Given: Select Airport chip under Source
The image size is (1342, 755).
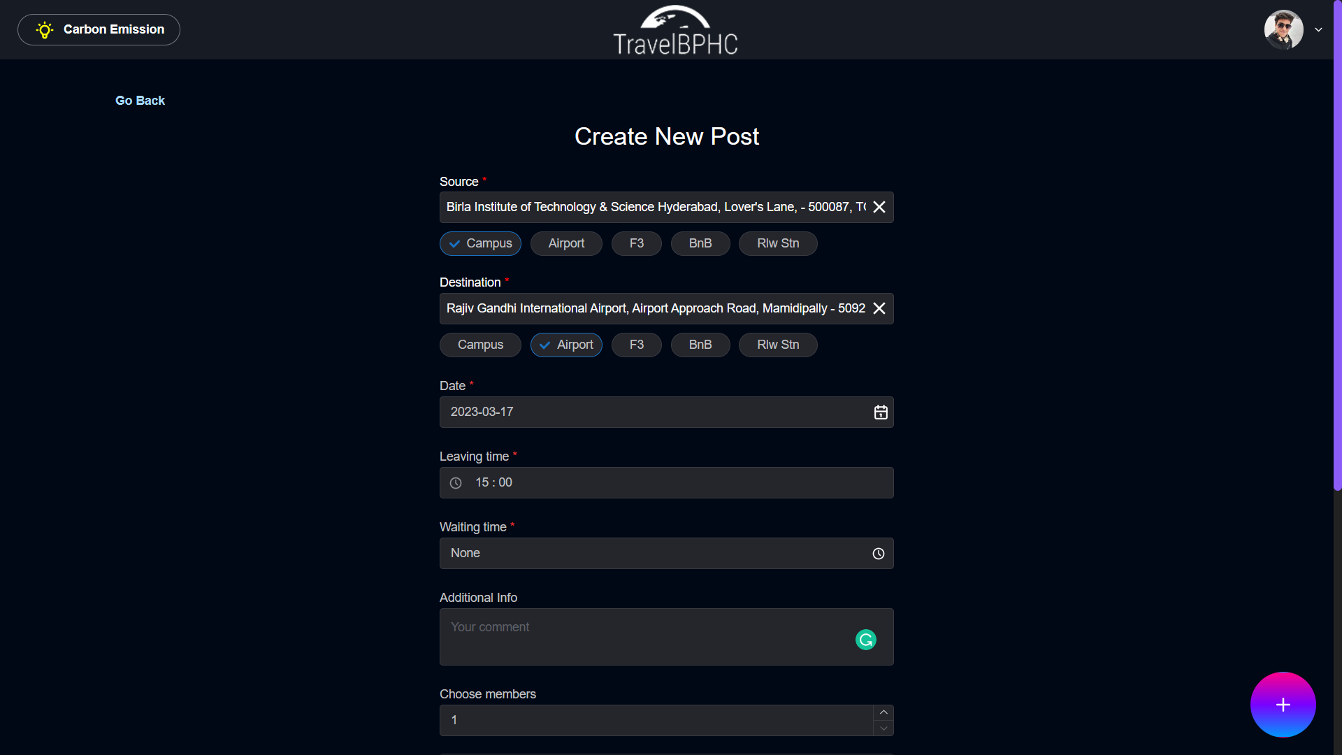Looking at the screenshot, I should [566, 243].
